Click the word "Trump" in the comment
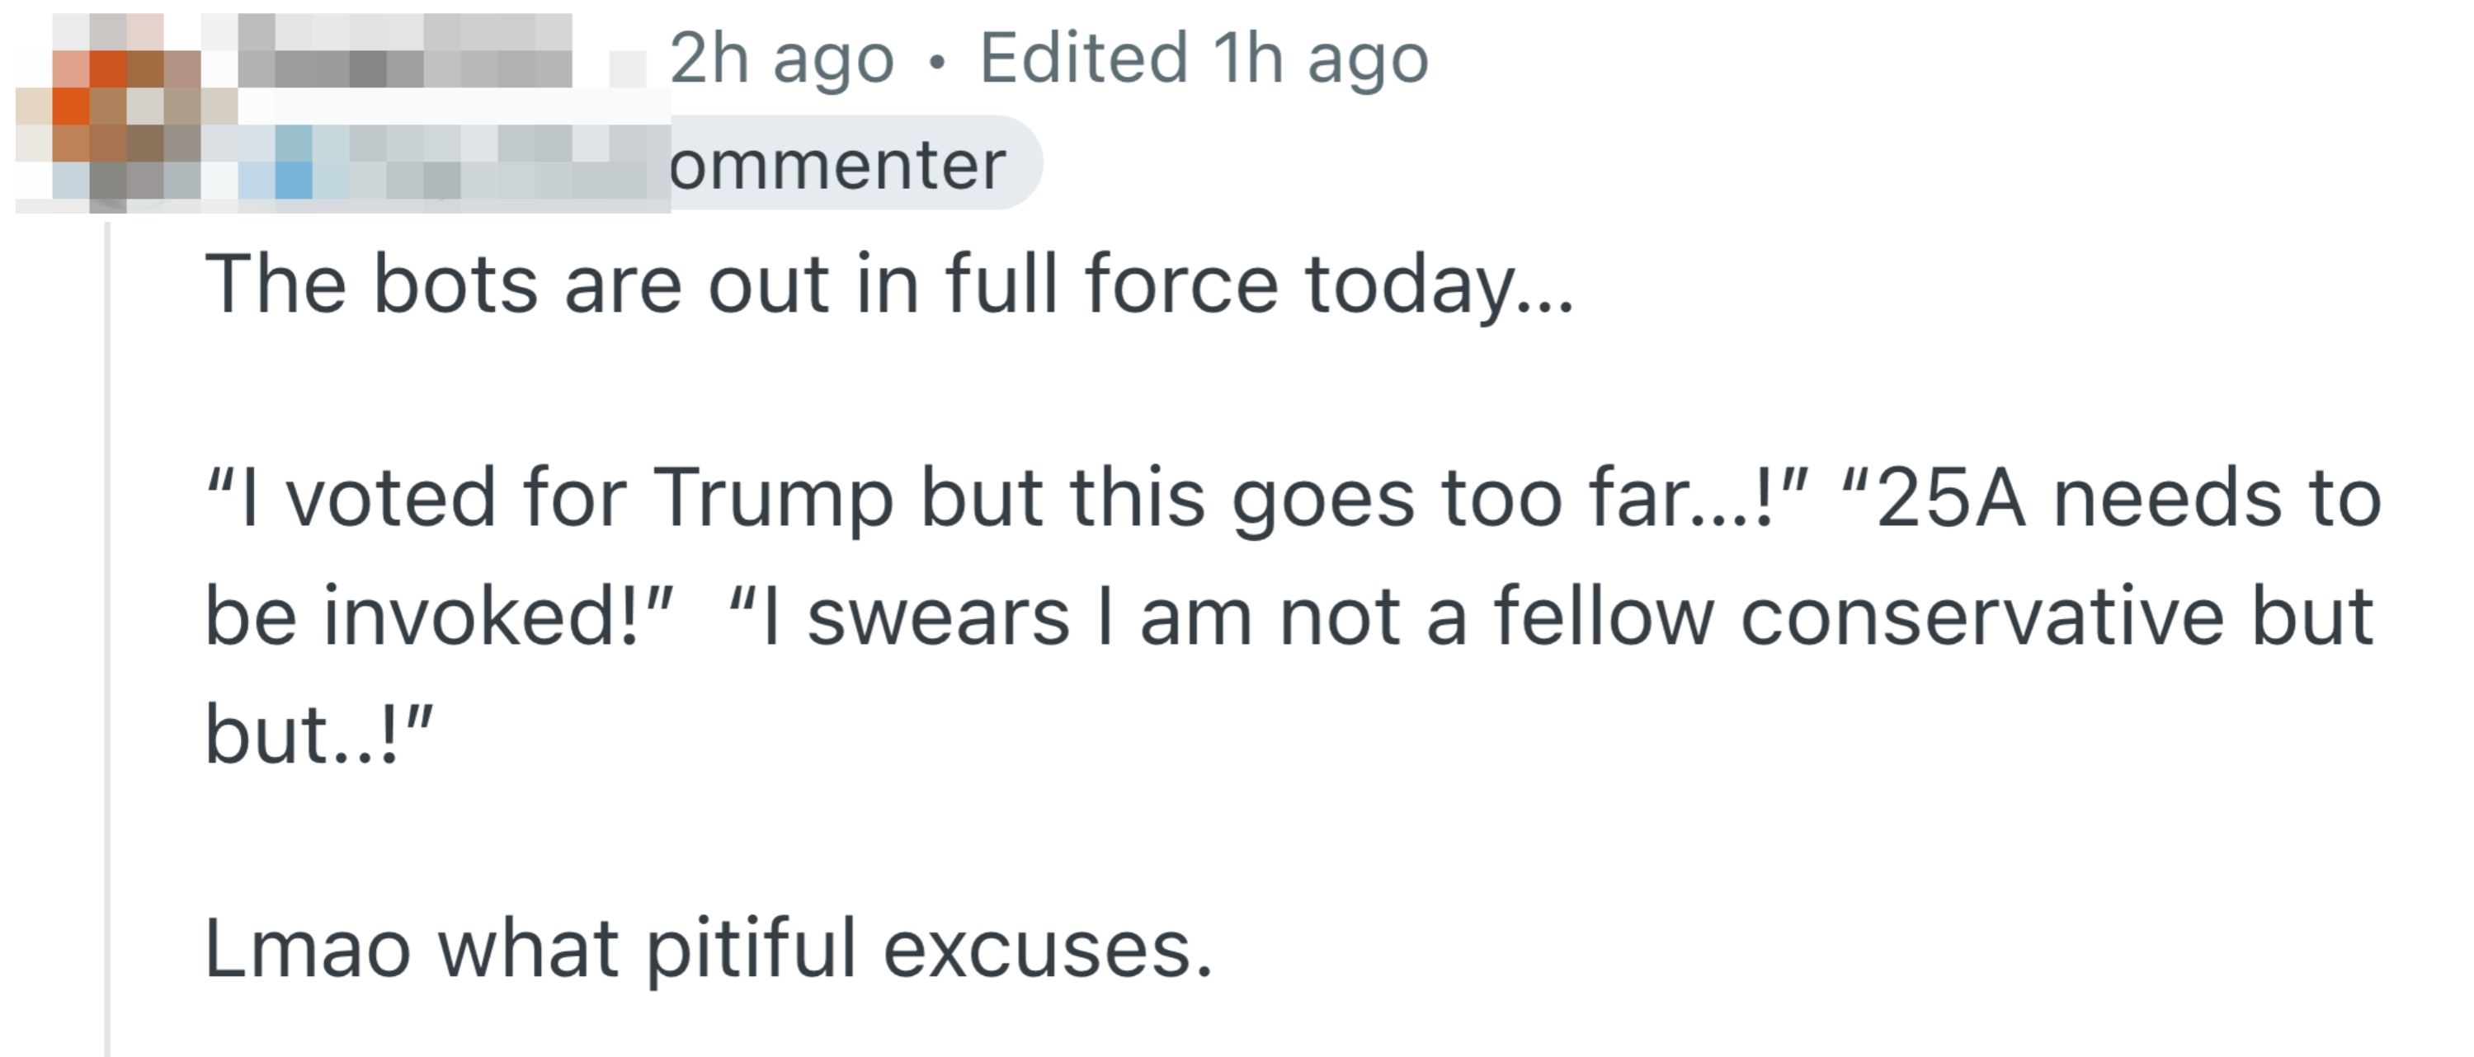The width and height of the screenshot is (2474, 1057). [x=772, y=499]
